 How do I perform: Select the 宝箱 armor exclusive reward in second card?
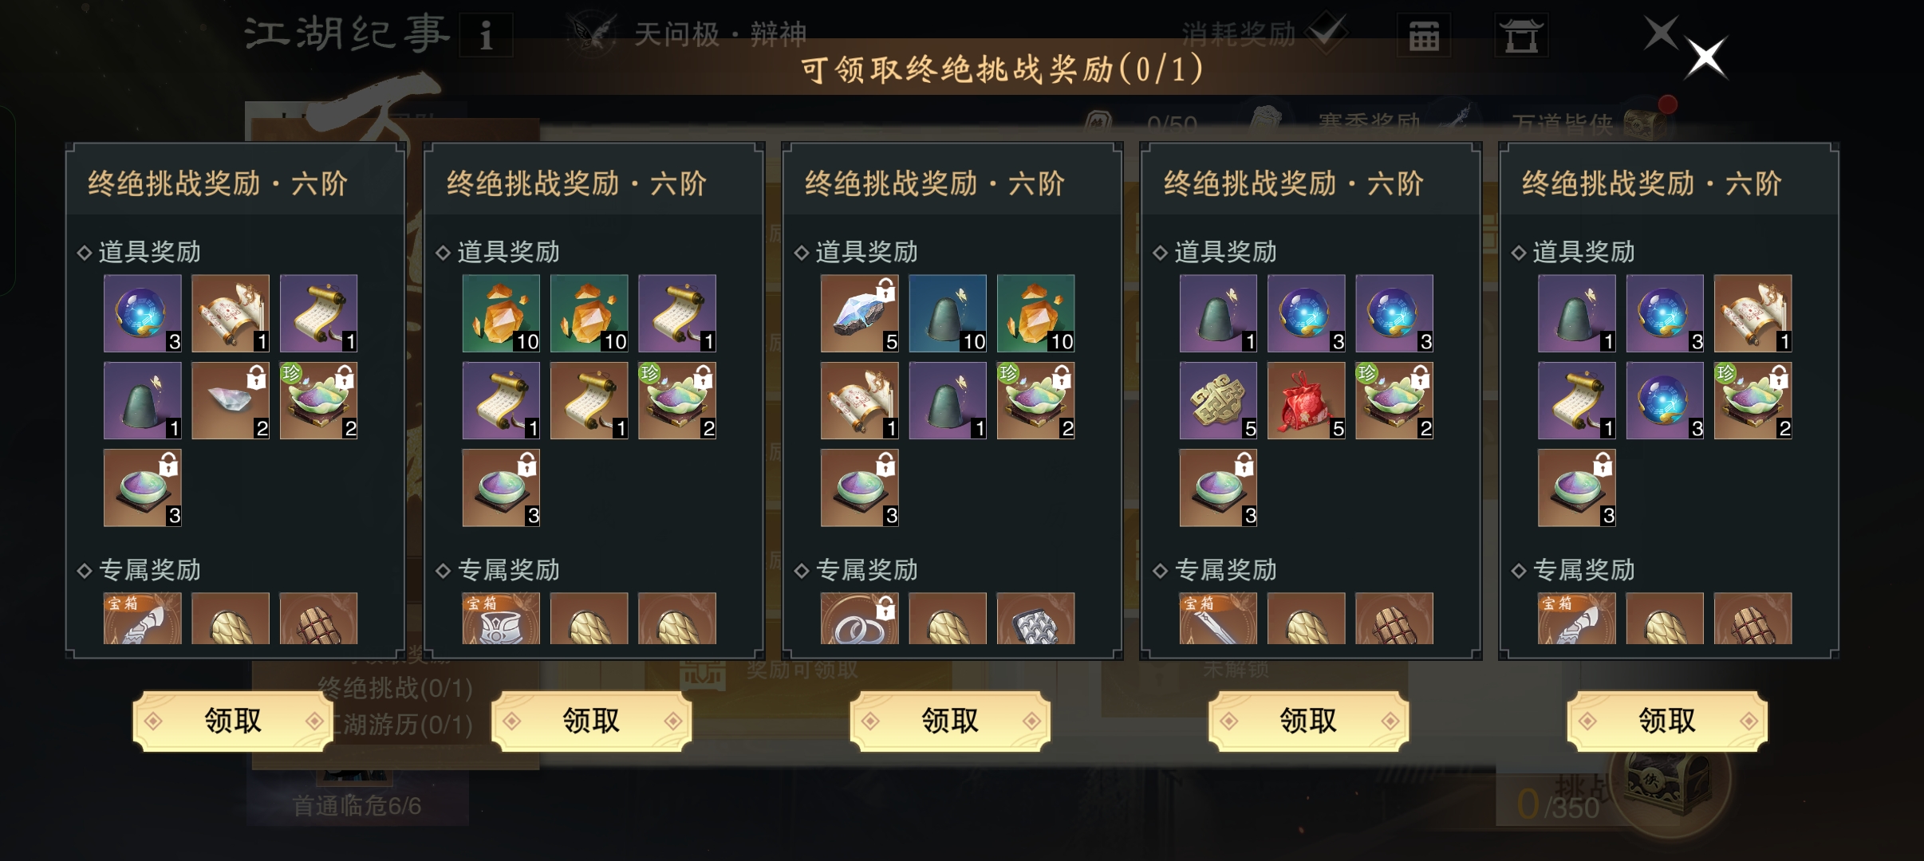tap(501, 618)
